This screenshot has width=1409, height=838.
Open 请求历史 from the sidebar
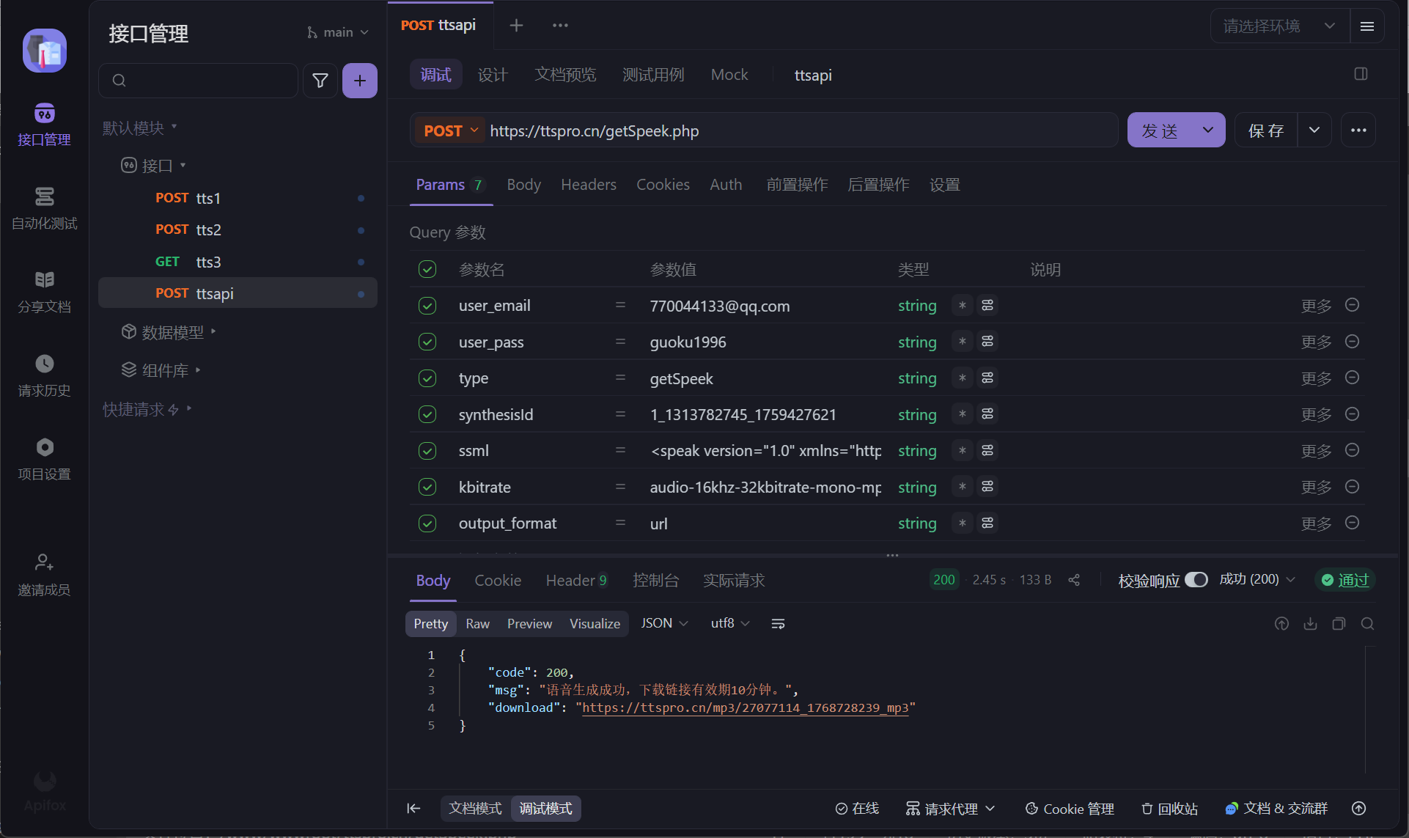pos(44,375)
